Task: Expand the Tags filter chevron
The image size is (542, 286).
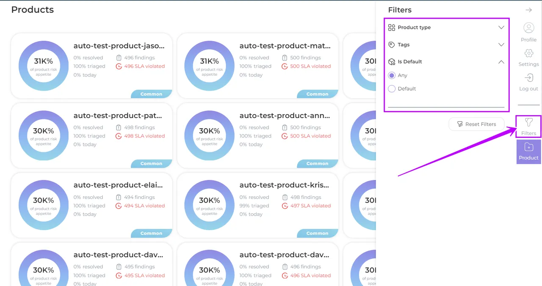Action: coord(501,44)
